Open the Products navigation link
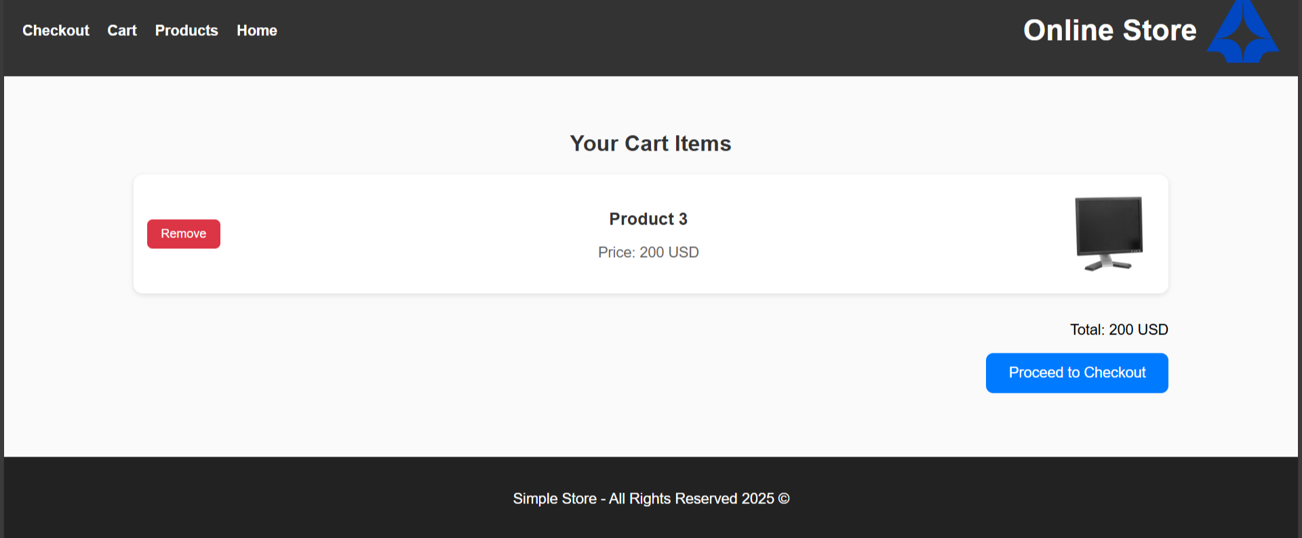 click(x=186, y=31)
